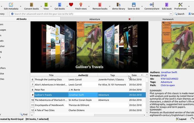194x123 pixels.
Task: Click the 'Juvenile Fiction / Classics' tags cell
Action: click(x=112, y=80)
